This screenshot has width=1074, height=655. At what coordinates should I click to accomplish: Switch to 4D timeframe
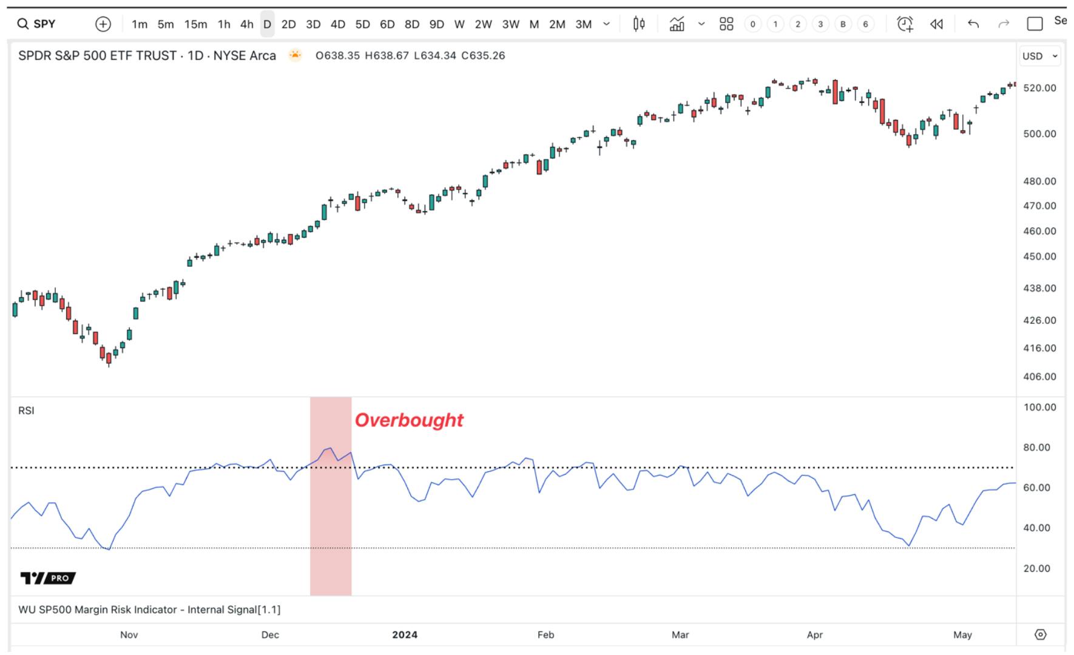pos(338,24)
